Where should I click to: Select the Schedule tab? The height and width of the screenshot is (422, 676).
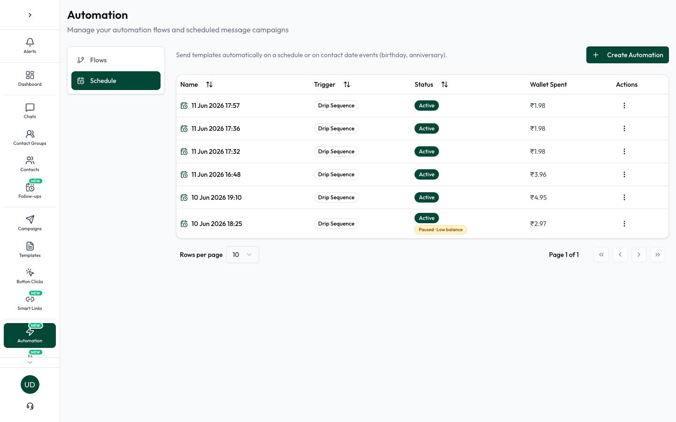(x=116, y=81)
